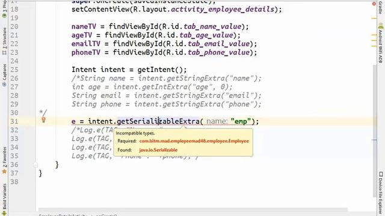Click the star icon of Favorites

click(4, 172)
